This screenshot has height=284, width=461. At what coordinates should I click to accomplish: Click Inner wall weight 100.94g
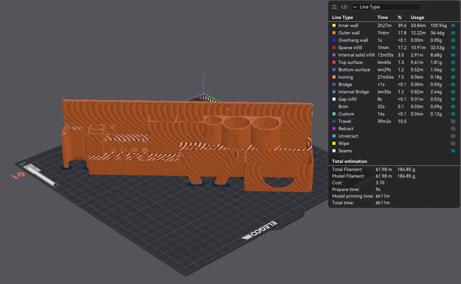[x=439, y=26]
